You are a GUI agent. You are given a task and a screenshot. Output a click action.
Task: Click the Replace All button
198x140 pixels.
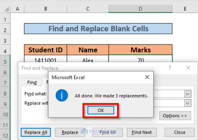(x=36, y=132)
